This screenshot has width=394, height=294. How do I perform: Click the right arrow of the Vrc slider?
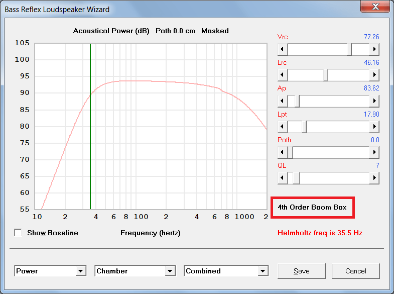pos(374,49)
